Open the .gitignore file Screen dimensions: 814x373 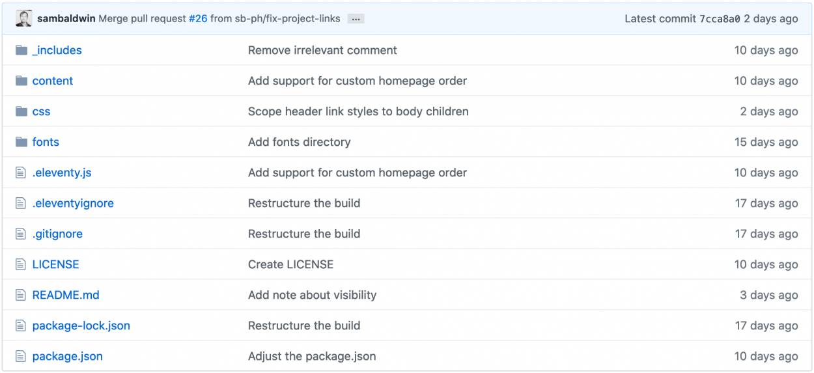click(57, 234)
